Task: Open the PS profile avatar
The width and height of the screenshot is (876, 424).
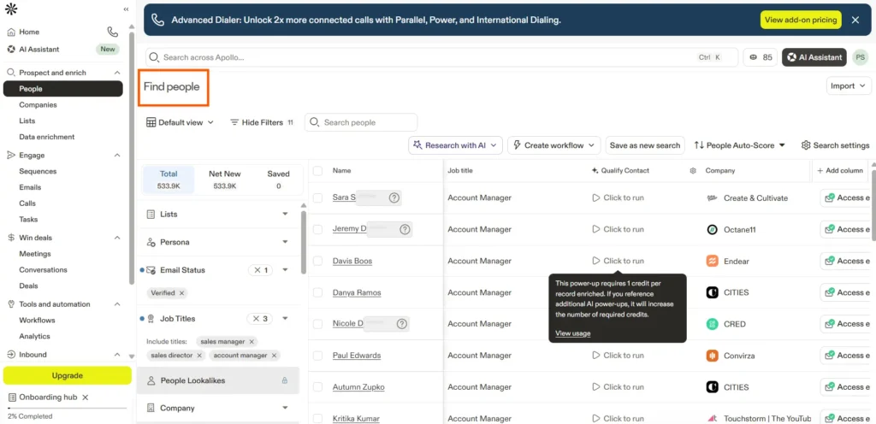Action: (x=861, y=57)
